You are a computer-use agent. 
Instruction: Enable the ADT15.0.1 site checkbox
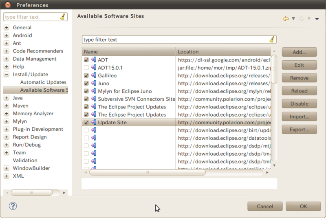tap(86, 68)
